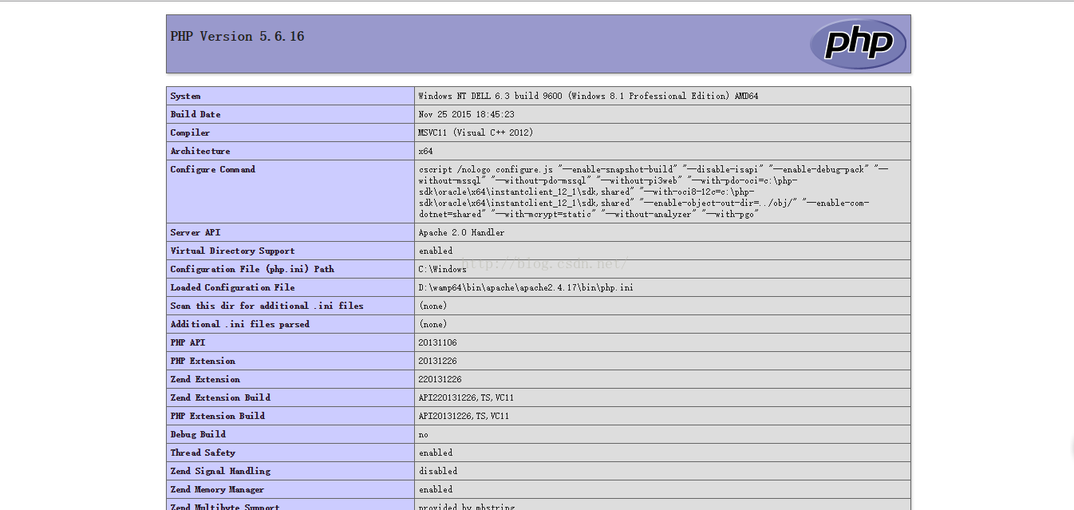The height and width of the screenshot is (510, 1074).
Task: Select Nov 25 2015 18:45:23 value
Action: point(466,114)
